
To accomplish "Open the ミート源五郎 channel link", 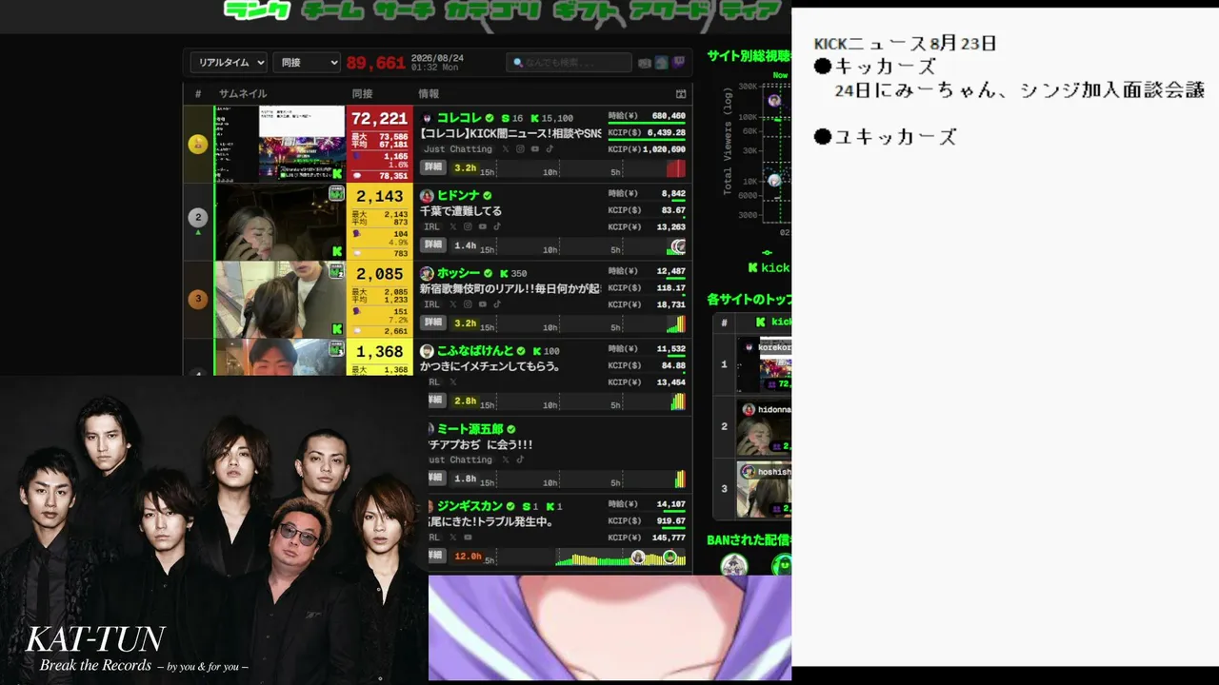I will pos(470,430).
